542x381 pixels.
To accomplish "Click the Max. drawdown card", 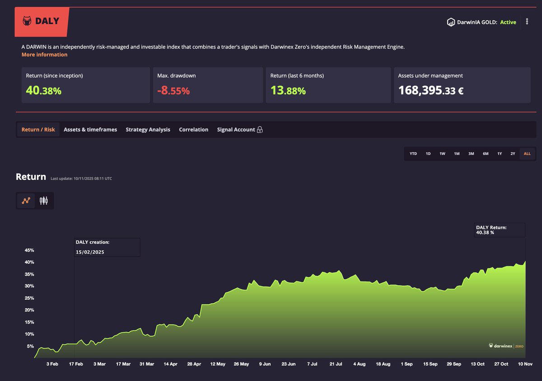I will (x=208, y=85).
